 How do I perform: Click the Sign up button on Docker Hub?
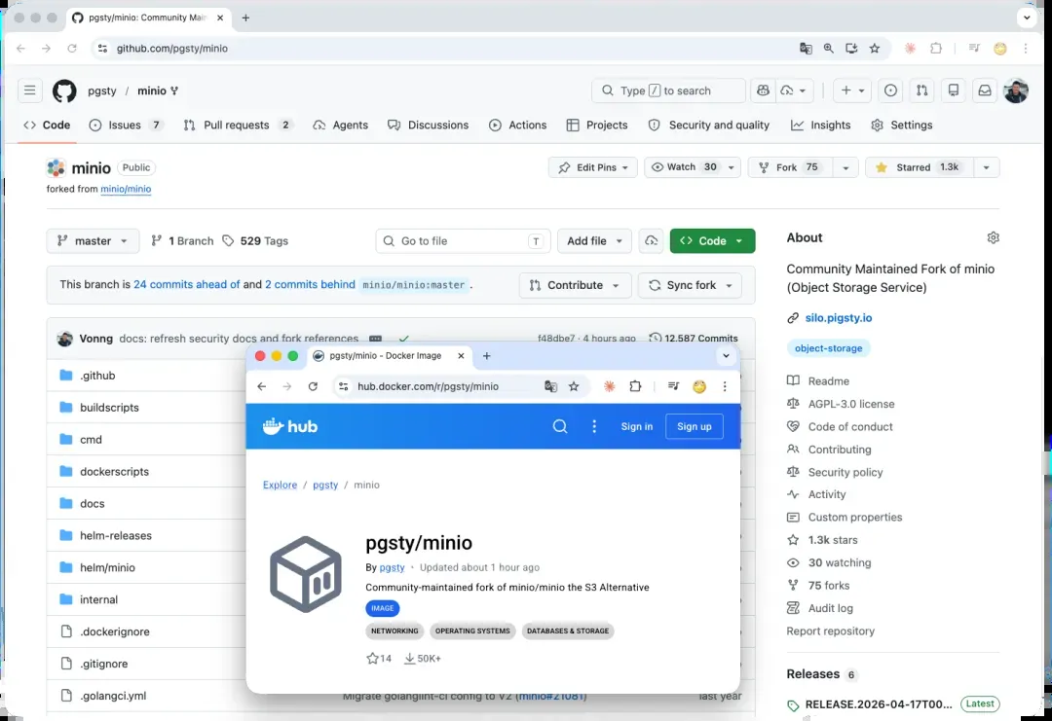[x=694, y=426]
